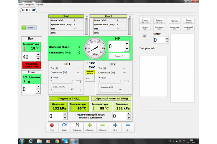217x144 pixels.
Task: Select the 24V voltage option
Action: tap(87, 67)
